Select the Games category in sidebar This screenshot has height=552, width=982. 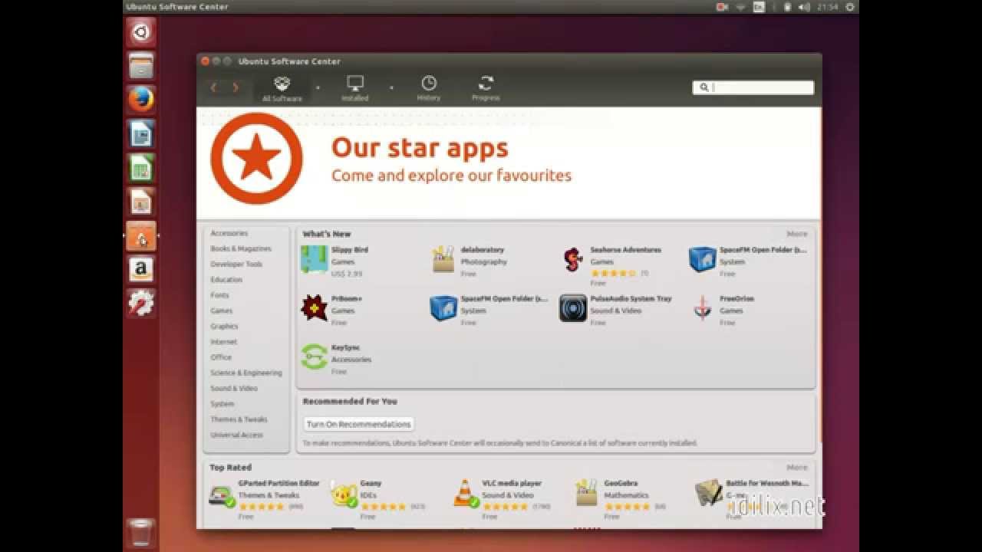[x=222, y=311]
